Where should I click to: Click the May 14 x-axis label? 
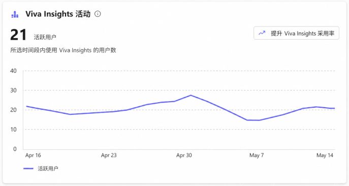pos(325,156)
